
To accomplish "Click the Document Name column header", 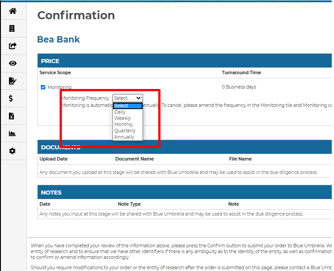I will [x=134, y=159].
